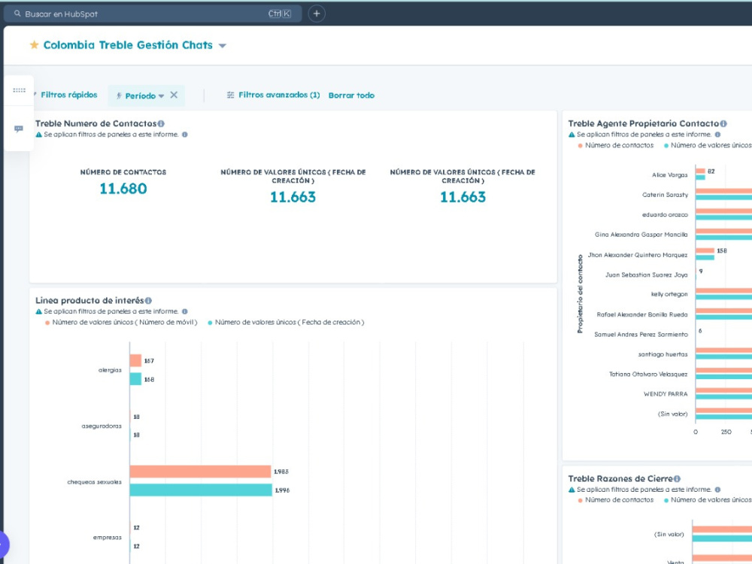Click the search magnifier icon in HubSpot bar

(17, 14)
